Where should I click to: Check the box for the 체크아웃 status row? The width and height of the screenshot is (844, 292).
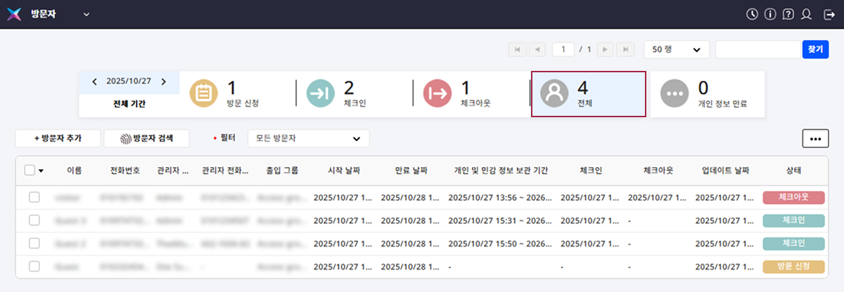(x=34, y=198)
